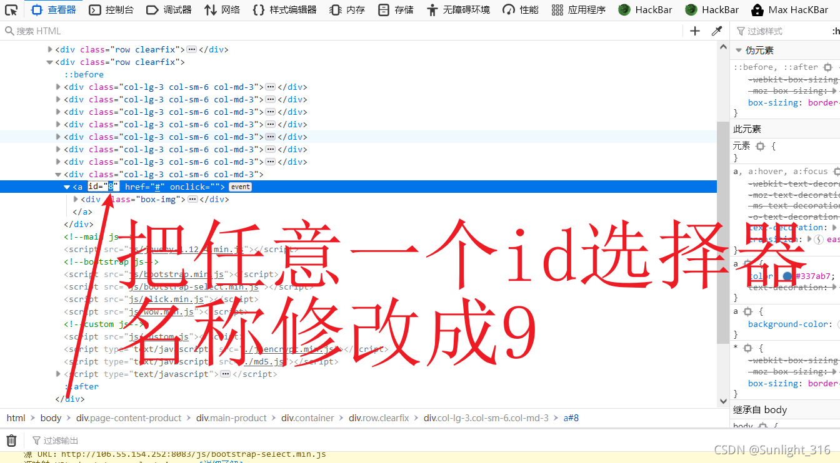This screenshot has height=463, width=840.
Task: Select the a#8 breadcrumb
Action: [571, 418]
